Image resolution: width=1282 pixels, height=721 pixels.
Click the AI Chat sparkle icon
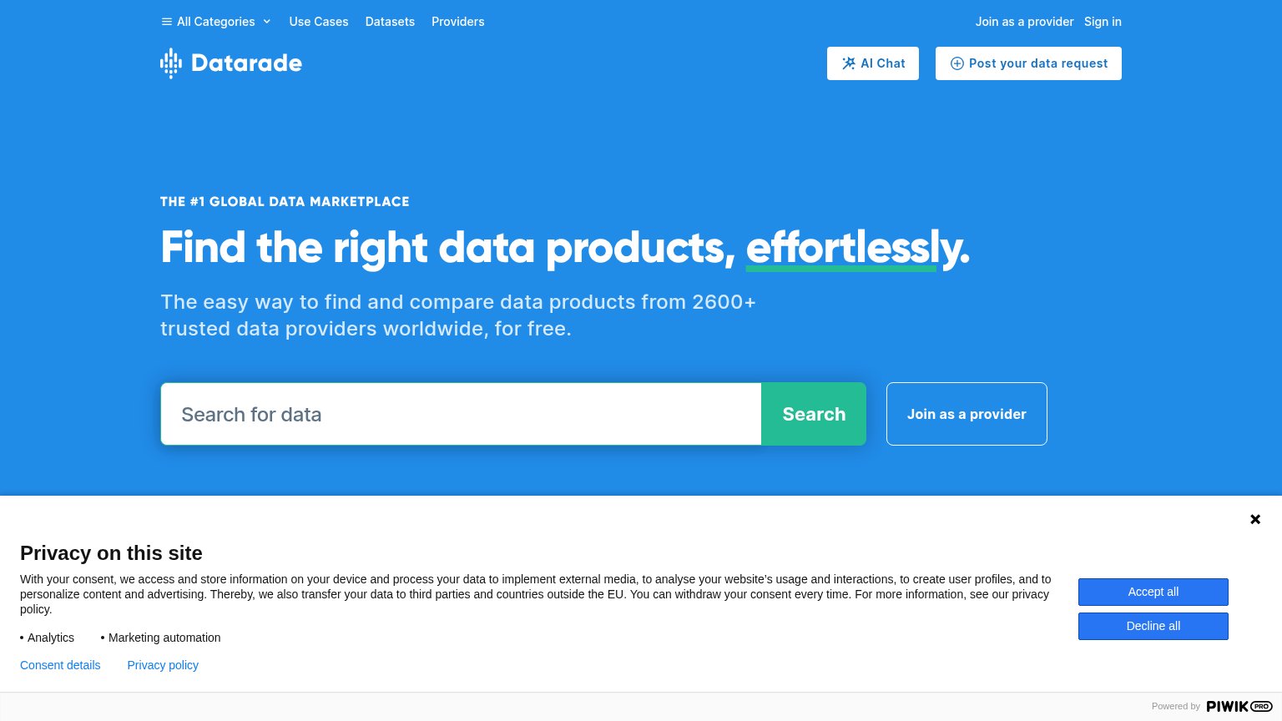(849, 63)
